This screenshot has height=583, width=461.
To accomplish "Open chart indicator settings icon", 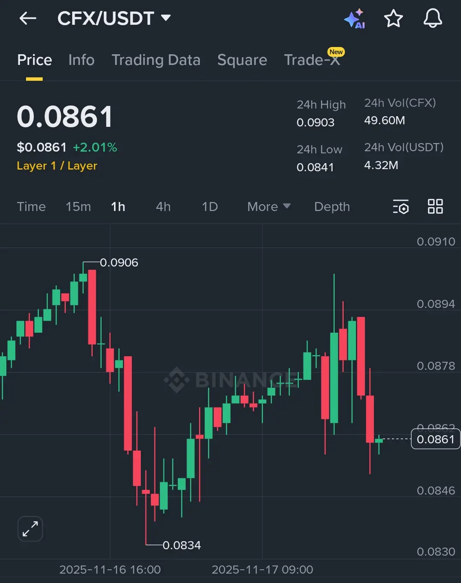I will click(x=401, y=207).
